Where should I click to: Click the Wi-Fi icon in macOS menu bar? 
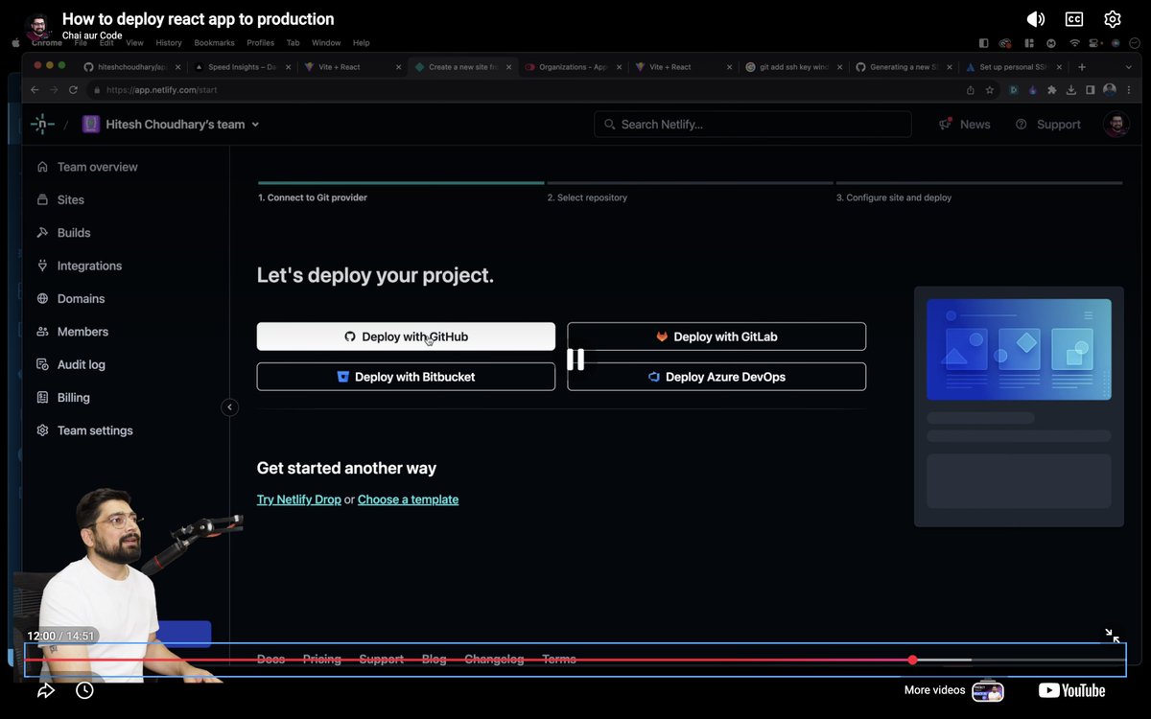[x=1074, y=43]
